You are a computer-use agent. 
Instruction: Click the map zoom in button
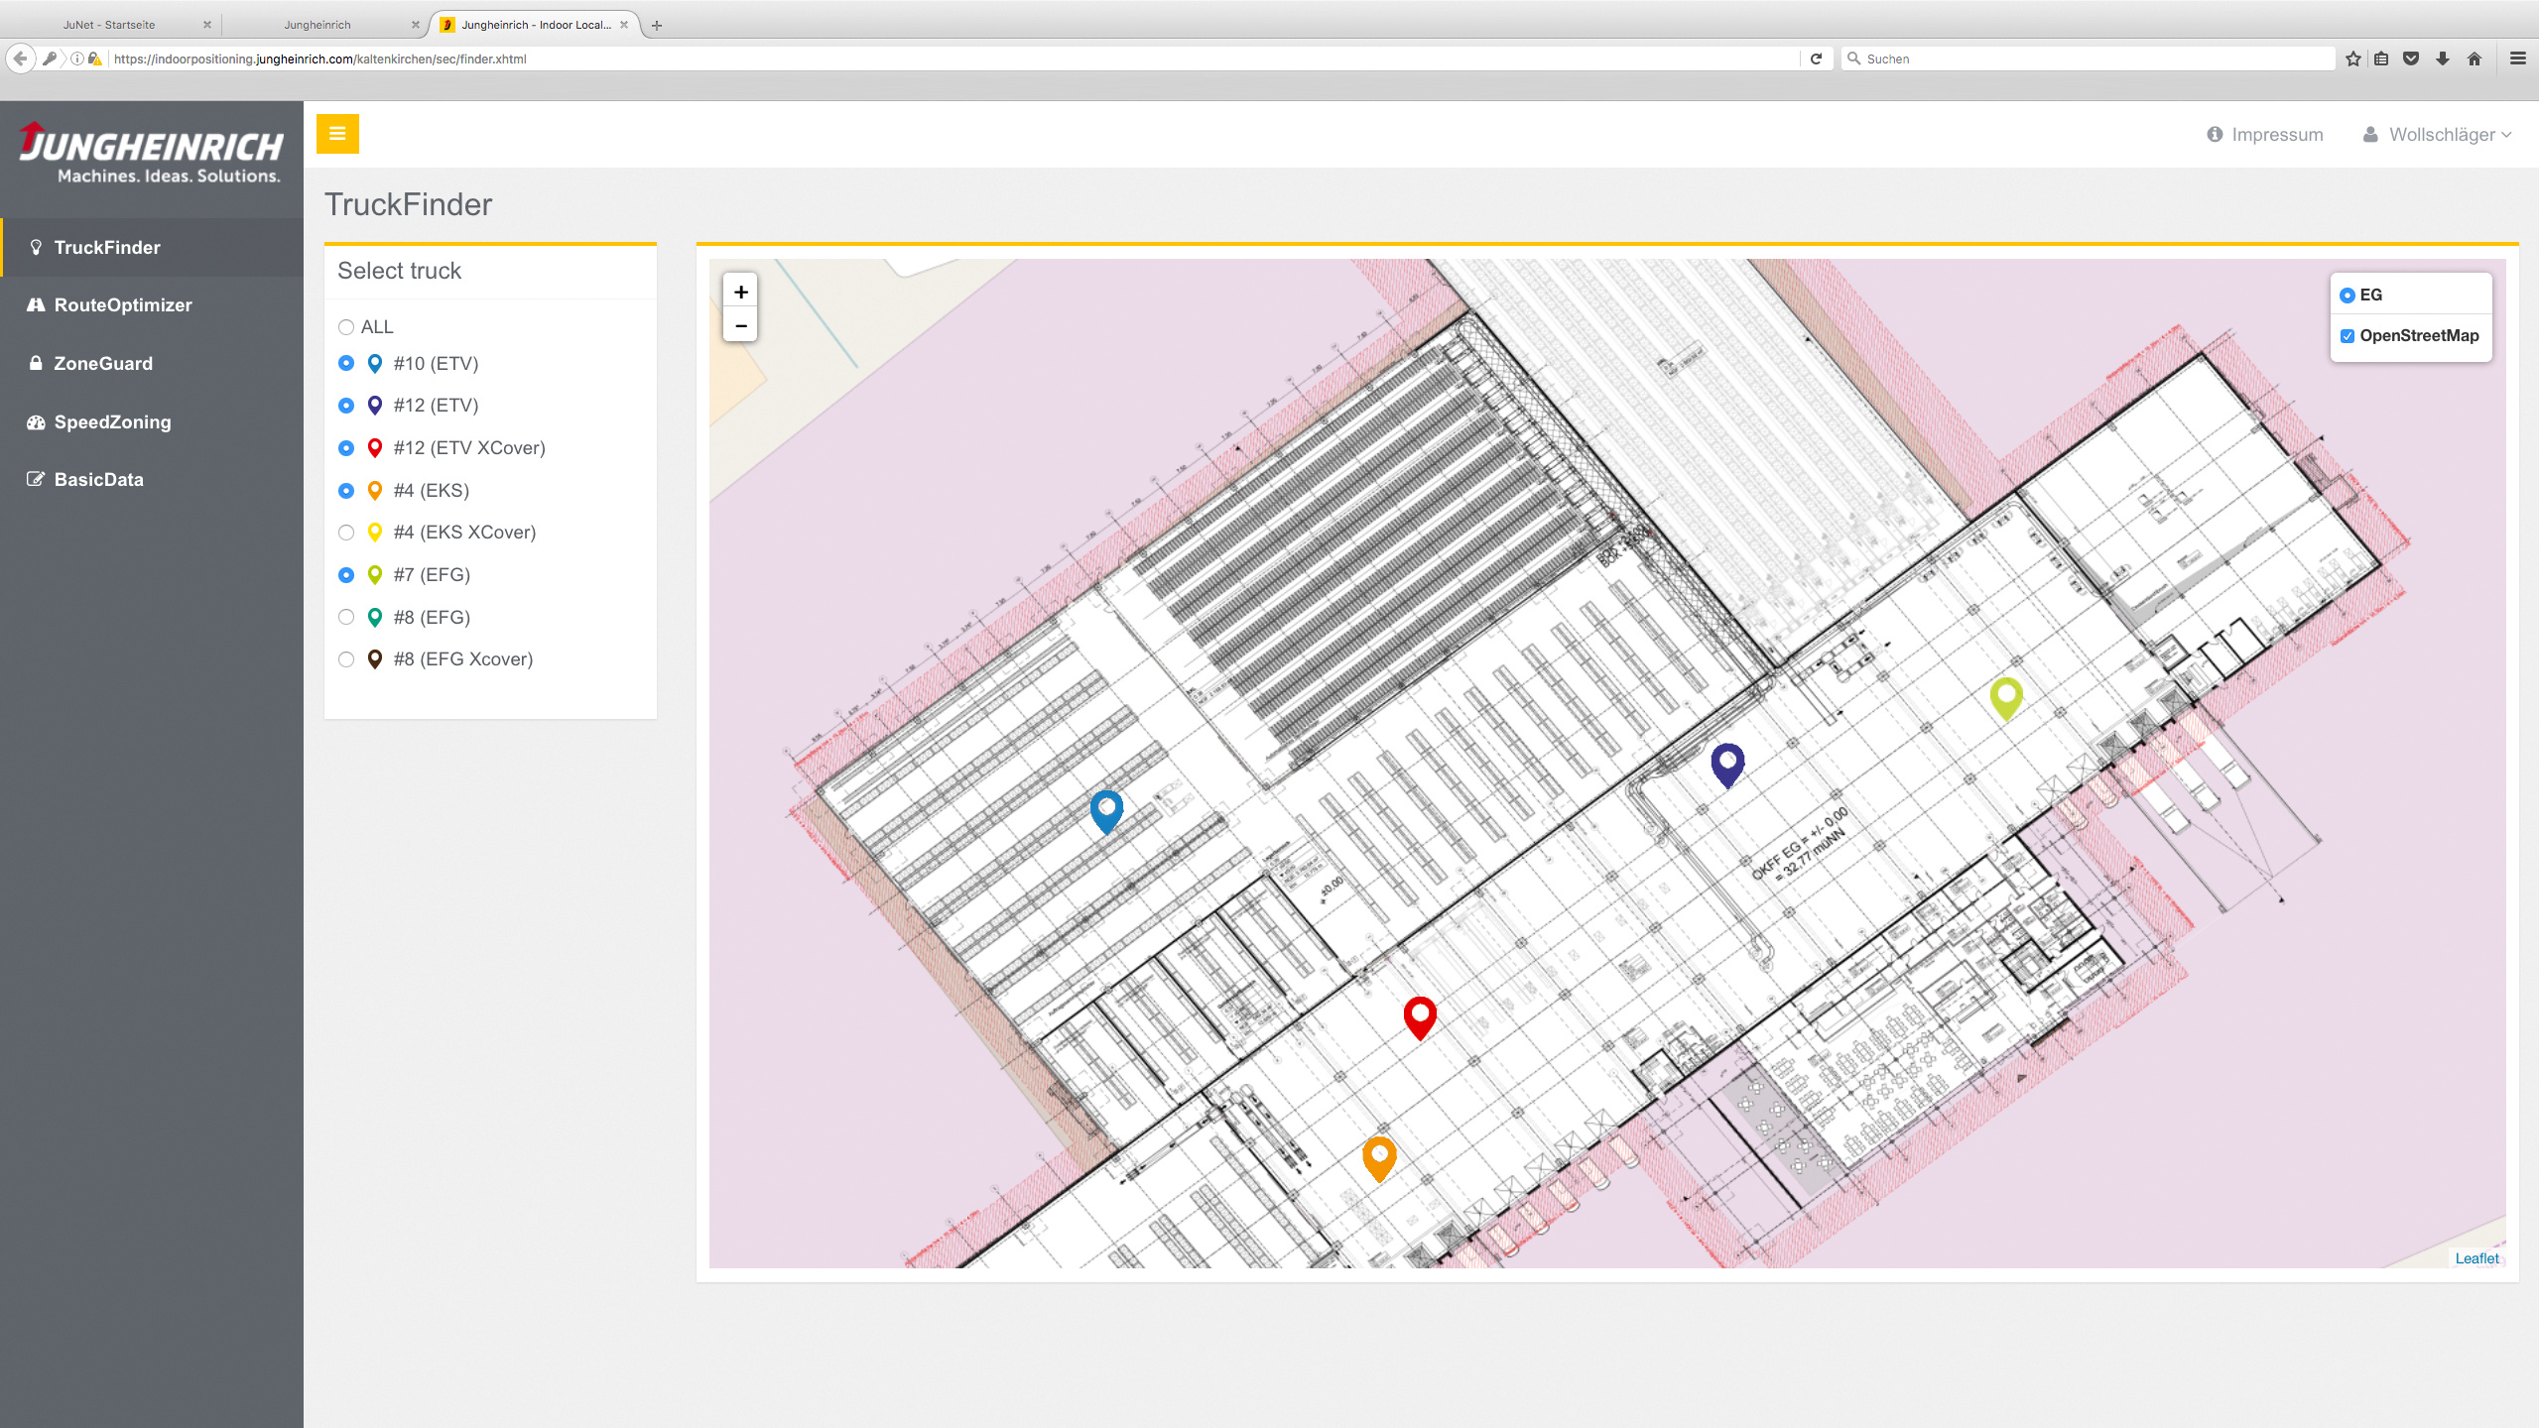click(740, 292)
